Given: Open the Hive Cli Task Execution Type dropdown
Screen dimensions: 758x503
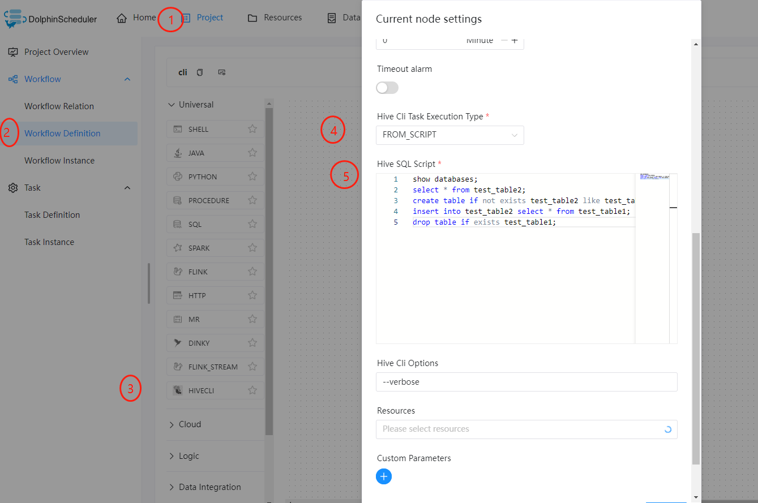Looking at the screenshot, I should (x=449, y=135).
